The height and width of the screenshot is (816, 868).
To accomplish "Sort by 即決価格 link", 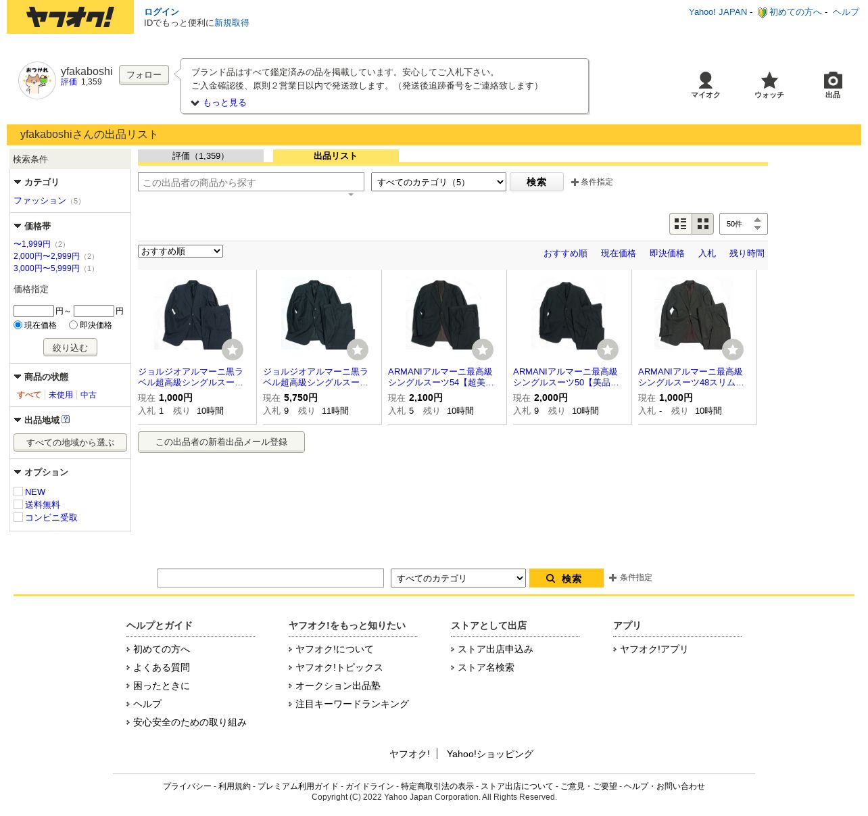I will coord(667,254).
